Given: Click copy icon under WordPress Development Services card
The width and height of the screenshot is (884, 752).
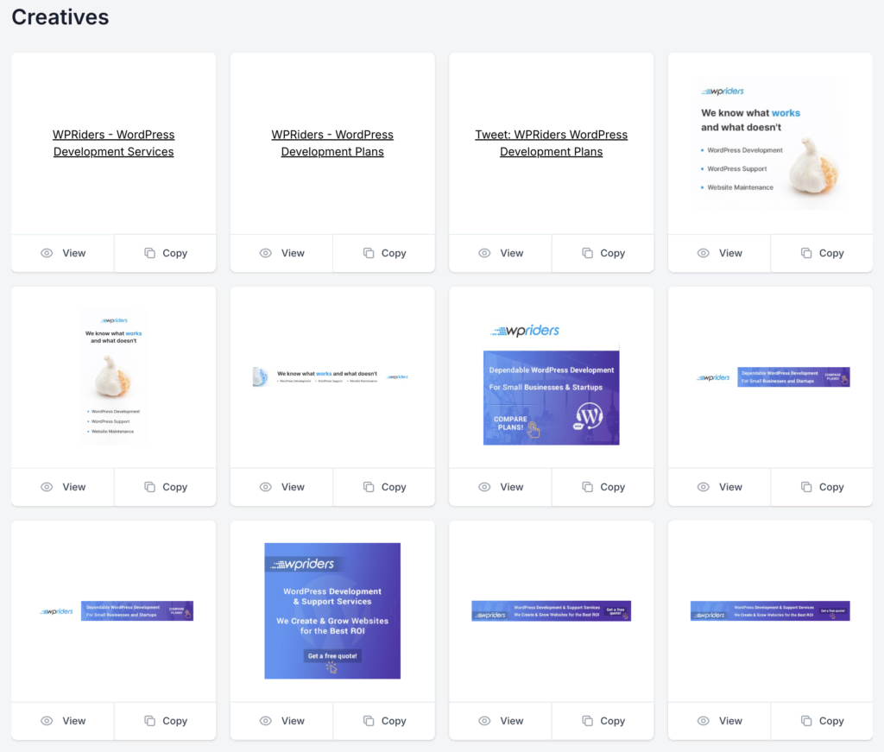Looking at the screenshot, I should (149, 253).
